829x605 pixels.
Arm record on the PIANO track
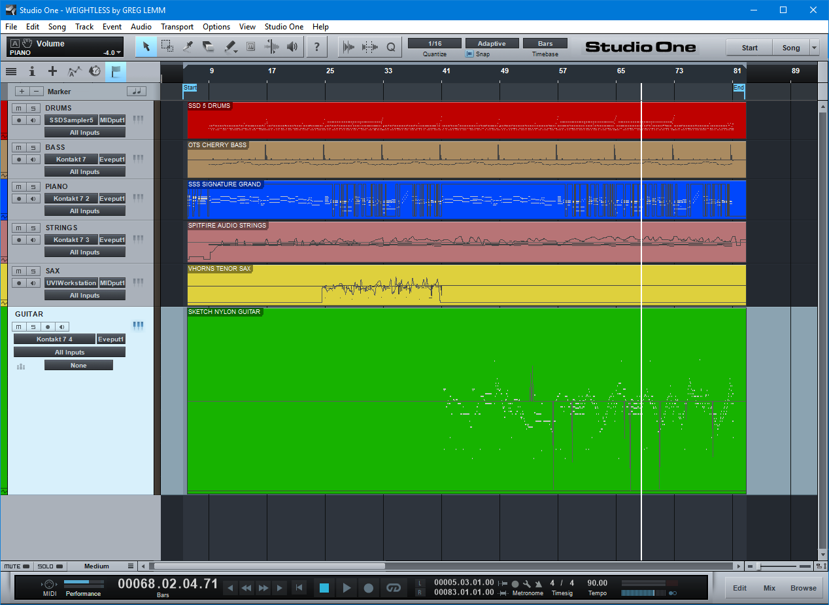19,199
